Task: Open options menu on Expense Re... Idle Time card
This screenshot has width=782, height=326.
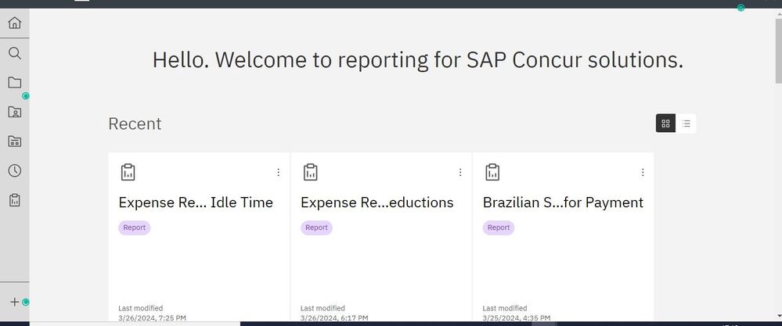Action: (279, 172)
